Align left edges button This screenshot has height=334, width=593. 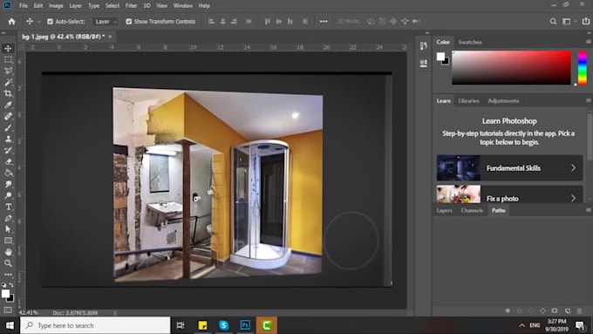click(211, 22)
